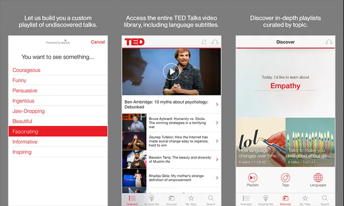Tap headphones icon in TED video library header

(x=215, y=42)
